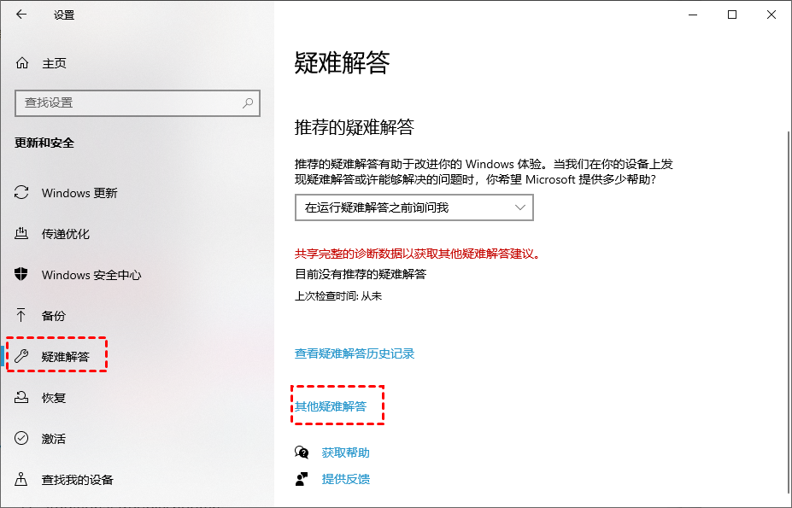792x508 pixels.
Task: Click the 提供反馈 link
Action: [x=345, y=479]
